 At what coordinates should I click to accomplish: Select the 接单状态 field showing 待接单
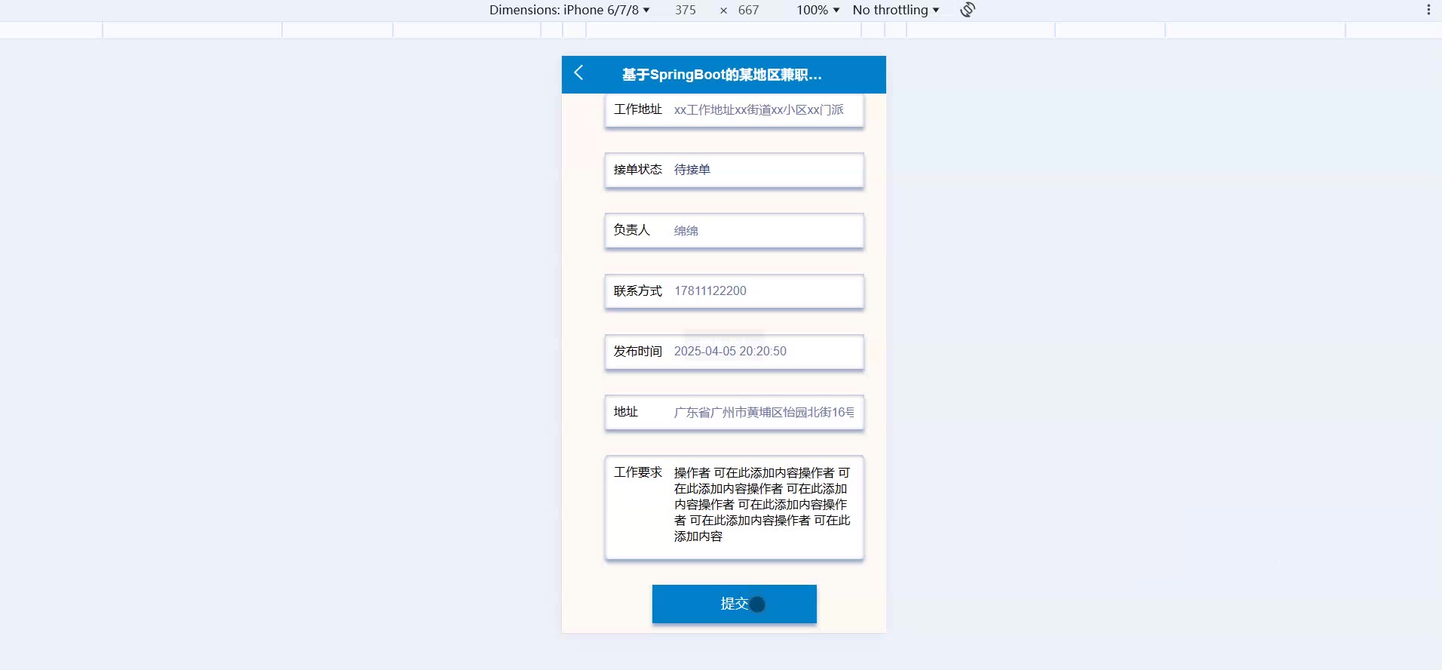tap(764, 170)
